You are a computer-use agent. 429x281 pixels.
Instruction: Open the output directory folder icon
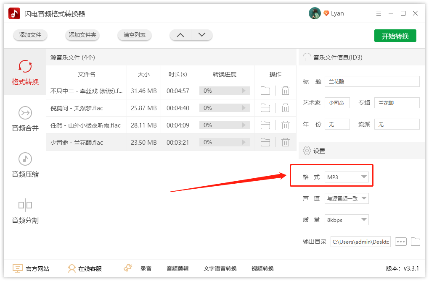[415, 242]
